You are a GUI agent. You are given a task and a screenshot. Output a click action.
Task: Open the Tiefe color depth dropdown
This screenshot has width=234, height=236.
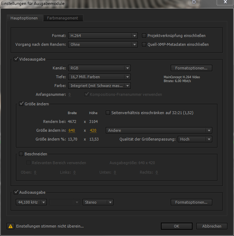click(x=99, y=77)
